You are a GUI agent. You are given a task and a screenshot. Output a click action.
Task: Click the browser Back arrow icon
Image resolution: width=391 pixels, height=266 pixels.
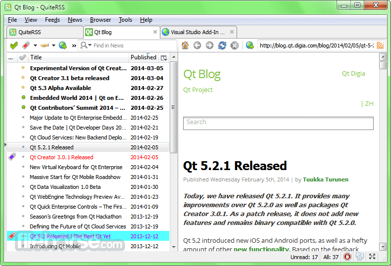click(197, 45)
